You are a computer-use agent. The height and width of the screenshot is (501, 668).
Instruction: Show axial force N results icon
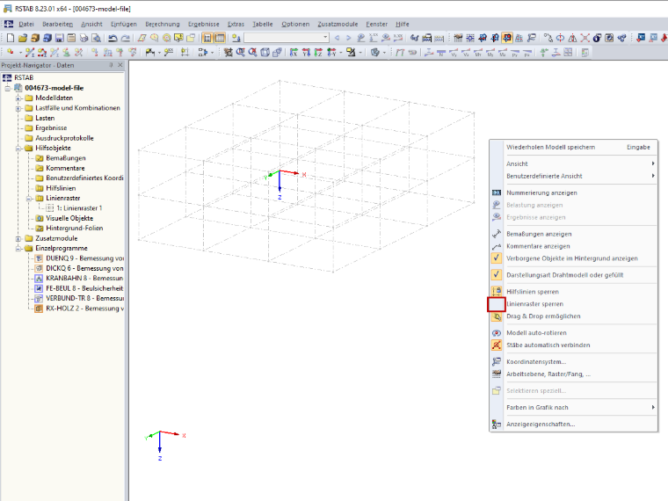pos(441,53)
